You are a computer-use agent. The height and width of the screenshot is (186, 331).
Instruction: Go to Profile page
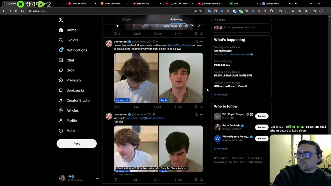pyautogui.click(x=68, y=120)
